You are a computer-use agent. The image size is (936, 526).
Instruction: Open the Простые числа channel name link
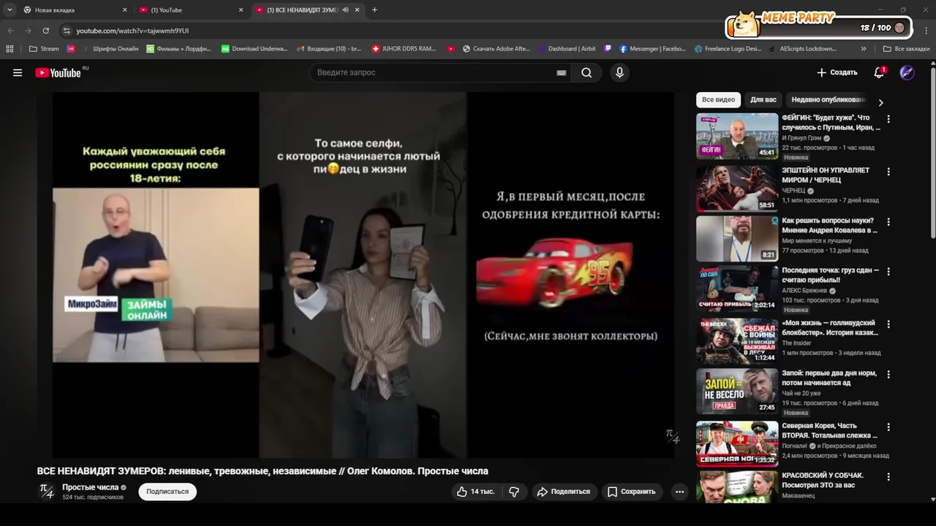tap(90, 487)
